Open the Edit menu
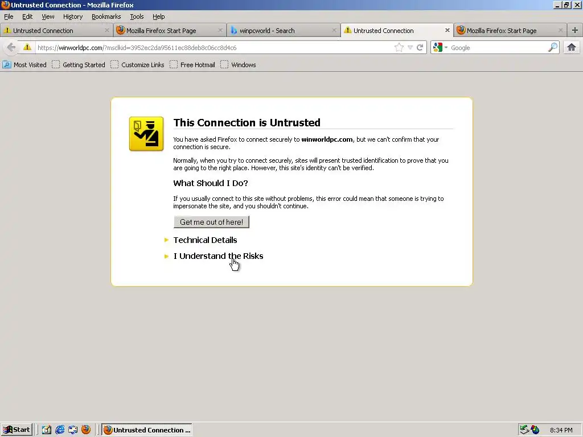The image size is (583, 437). tap(27, 17)
